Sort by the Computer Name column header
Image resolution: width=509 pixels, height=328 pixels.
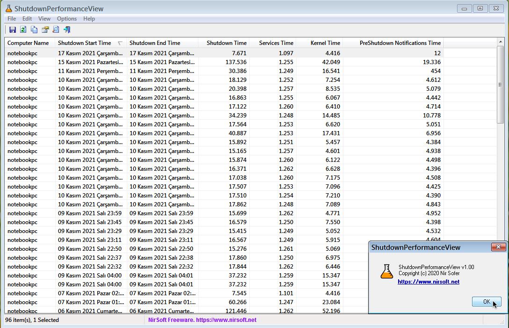point(30,43)
